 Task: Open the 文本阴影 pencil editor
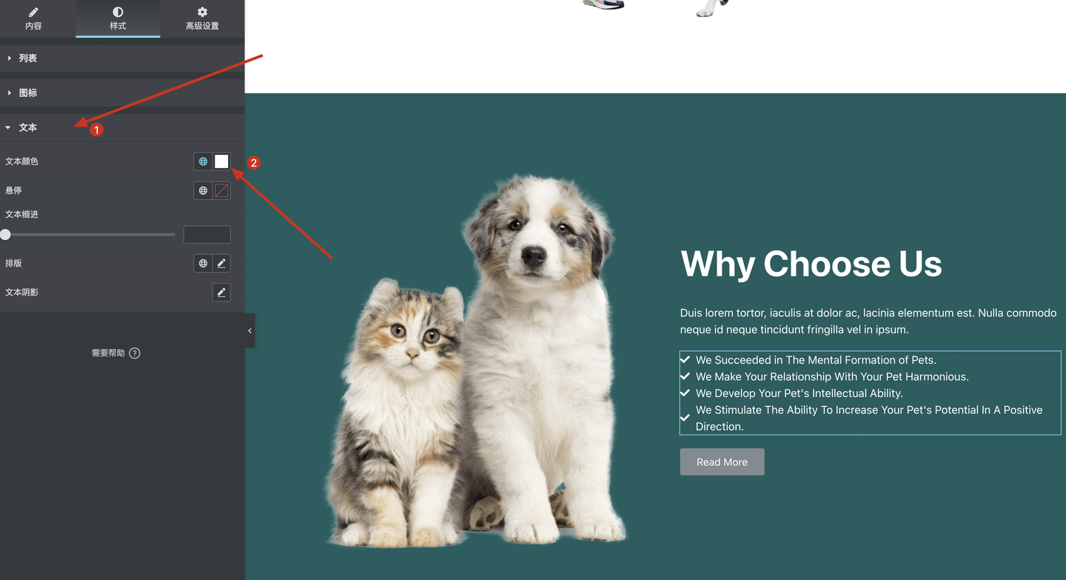(x=221, y=292)
